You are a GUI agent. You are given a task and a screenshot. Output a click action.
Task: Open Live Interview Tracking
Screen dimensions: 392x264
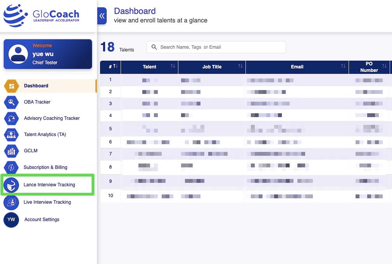tap(47, 202)
